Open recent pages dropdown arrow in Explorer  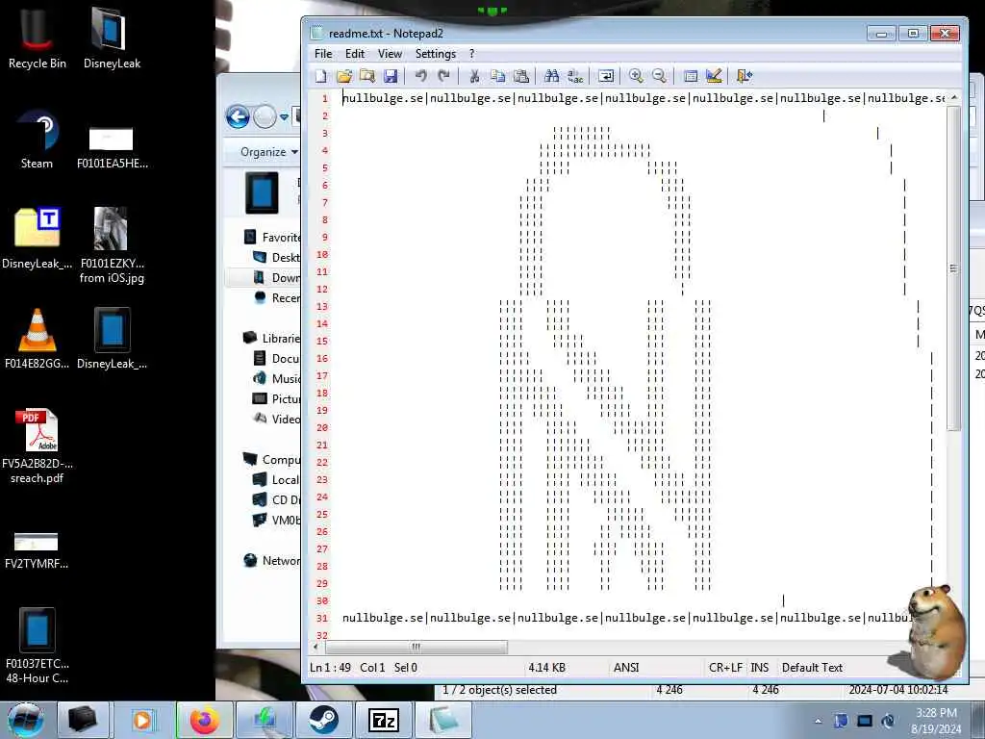click(x=284, y=116)
